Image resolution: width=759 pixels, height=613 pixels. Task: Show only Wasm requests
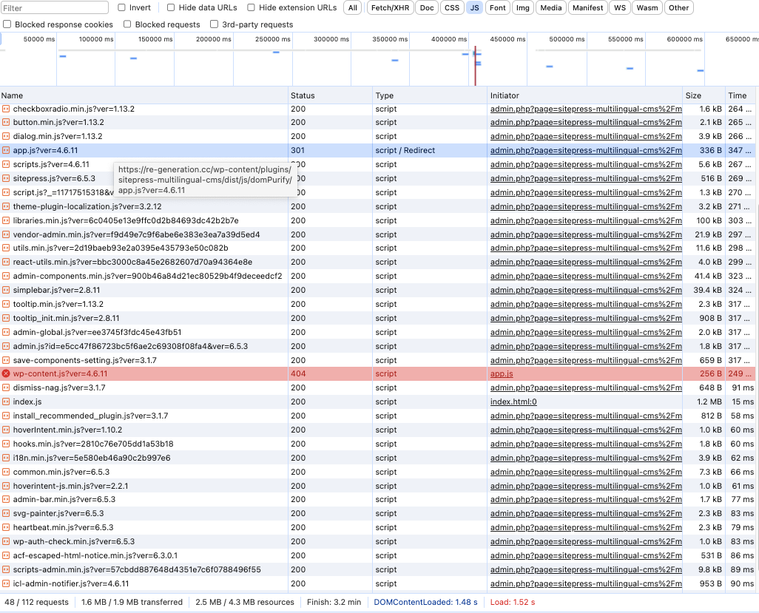(x=647, y=7)
